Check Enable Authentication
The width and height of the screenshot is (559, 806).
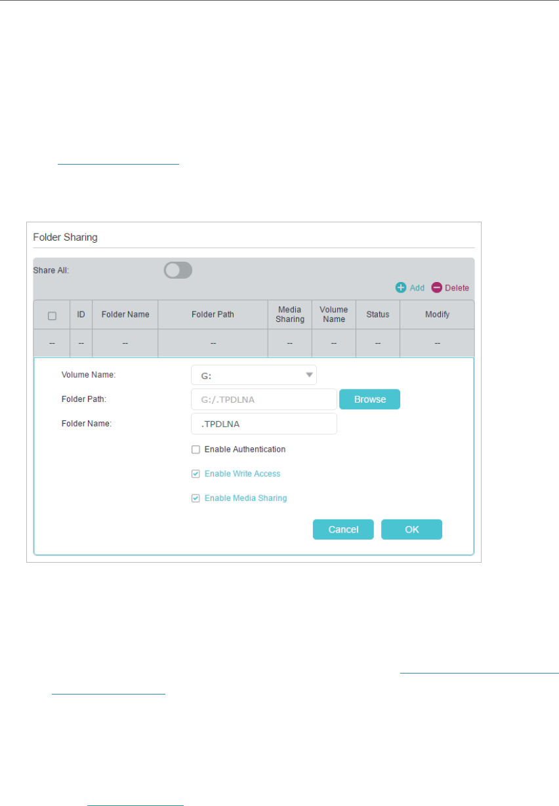[196, 450]
